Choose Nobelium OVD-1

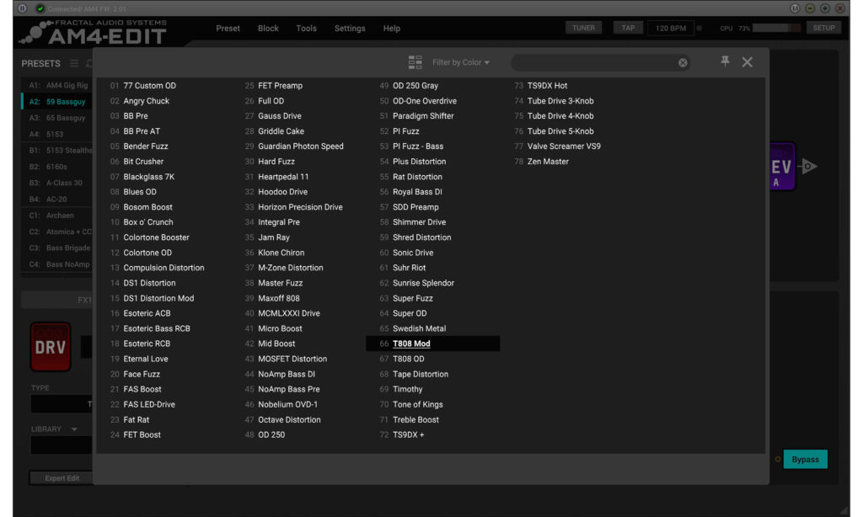click(x=288, y=404)
